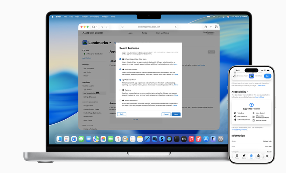286x173 pixels.
Task: Click Cancel in Select Features dialog
Action: (x=166, y=114)
